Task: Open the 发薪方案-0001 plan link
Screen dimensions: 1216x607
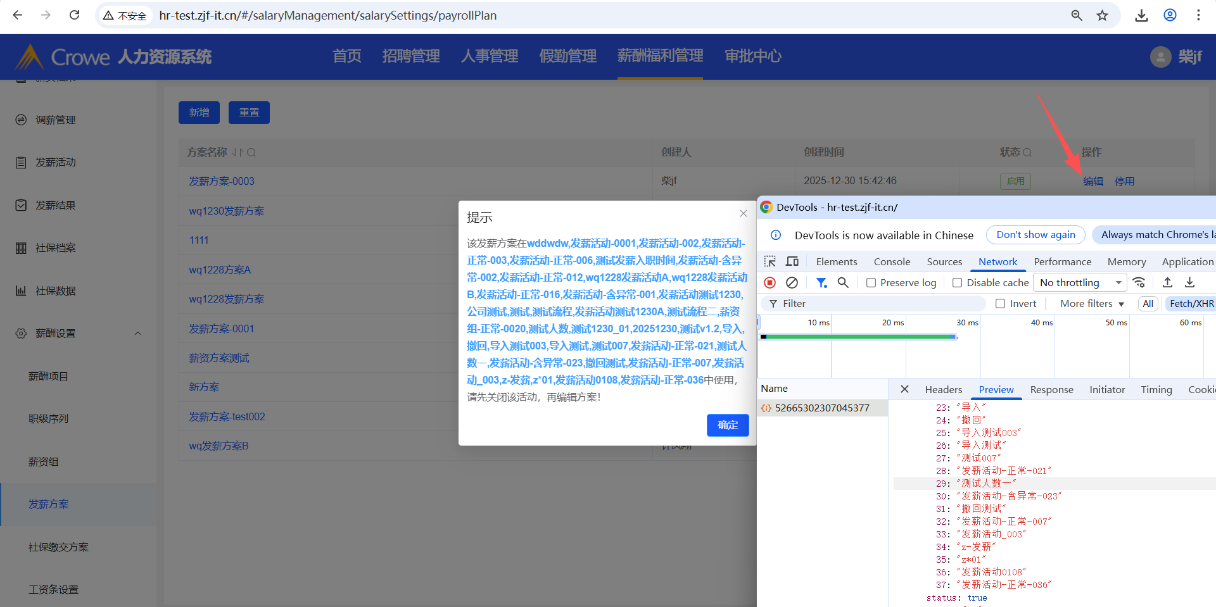Action: coord(222,329)
